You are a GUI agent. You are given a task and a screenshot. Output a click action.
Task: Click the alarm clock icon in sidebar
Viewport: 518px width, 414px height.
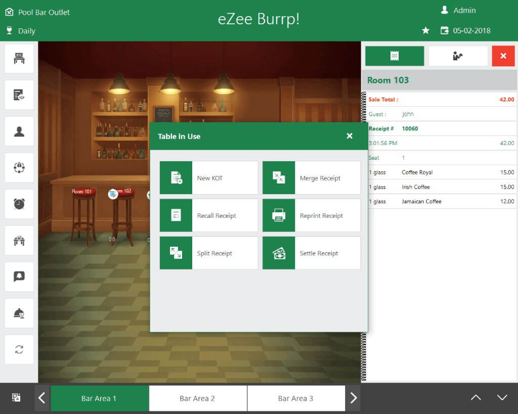click(x=19, y=204)
